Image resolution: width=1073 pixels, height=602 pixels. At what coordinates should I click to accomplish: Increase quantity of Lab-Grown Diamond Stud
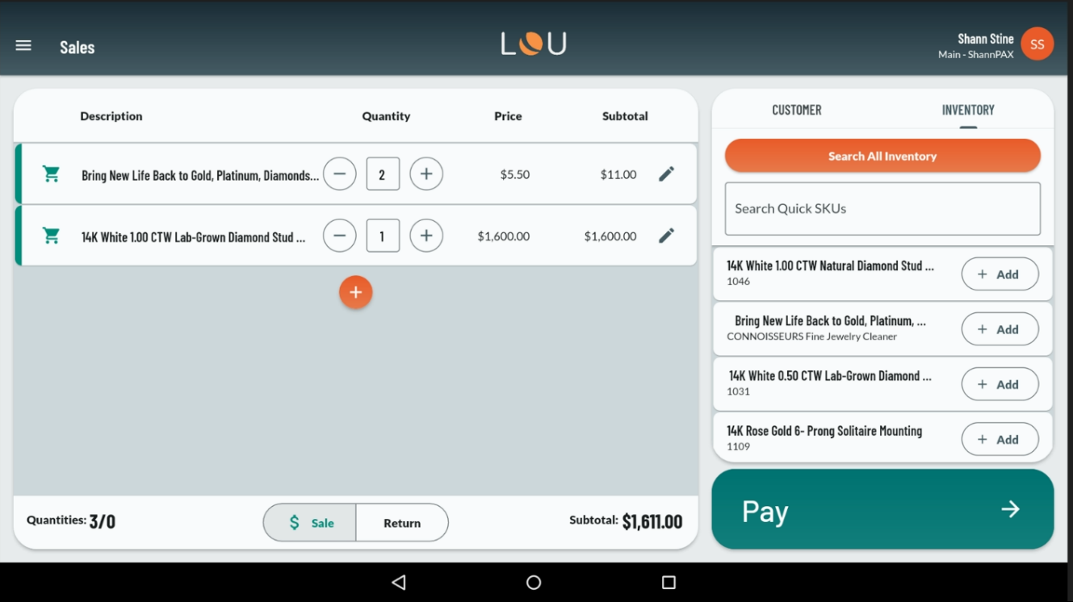click(x=426, y=236)
